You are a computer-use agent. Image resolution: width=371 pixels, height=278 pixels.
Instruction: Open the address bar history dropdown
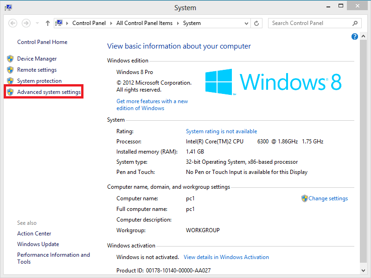(246, 23)
